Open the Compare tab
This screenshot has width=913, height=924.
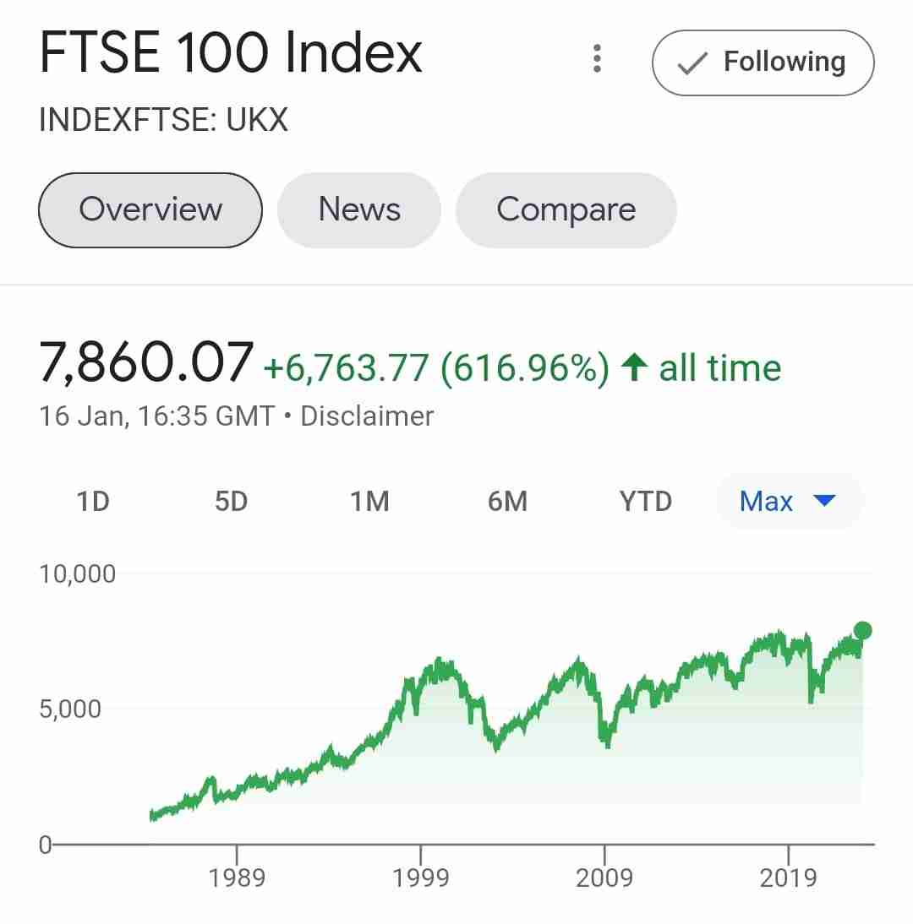[x=566, y=209]
